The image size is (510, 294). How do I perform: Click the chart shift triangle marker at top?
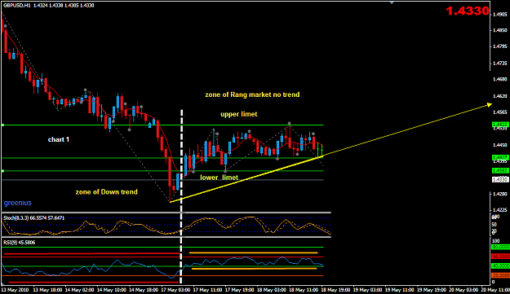click(x=392, y=2)
